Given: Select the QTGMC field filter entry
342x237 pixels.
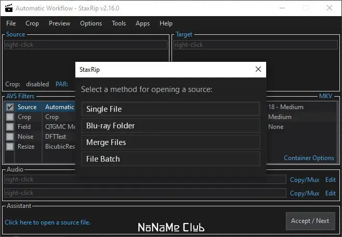Looking at the screenshot, I should click(60, 127).
